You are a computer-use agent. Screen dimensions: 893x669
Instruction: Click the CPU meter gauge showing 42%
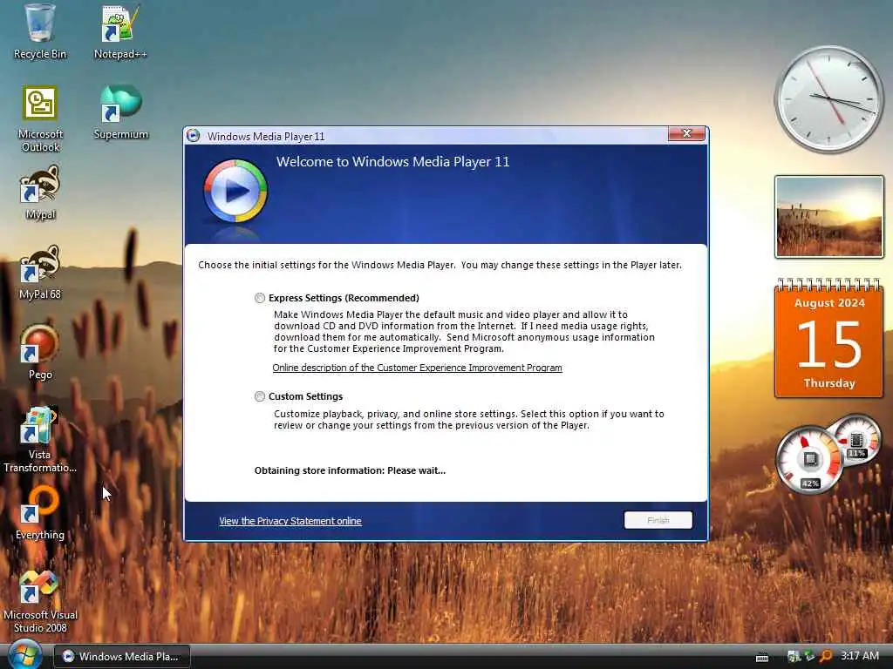pos(808,460)
